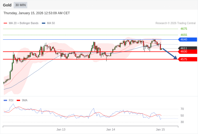Click the dark 4611 current price tag
Viewport: 198px width, 134px height.
pyautogui.click(x=188, y=48)
